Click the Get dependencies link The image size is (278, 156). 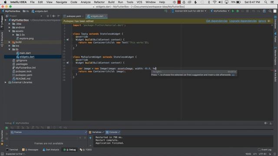point(217,21)
